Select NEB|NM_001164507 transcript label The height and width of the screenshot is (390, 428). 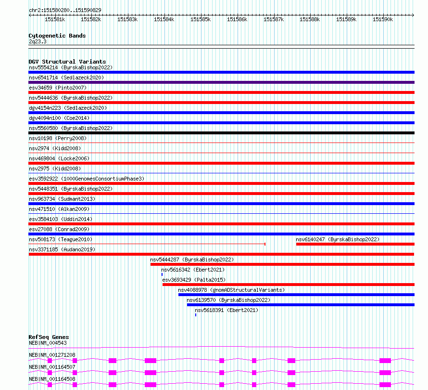tap(52, 367)
